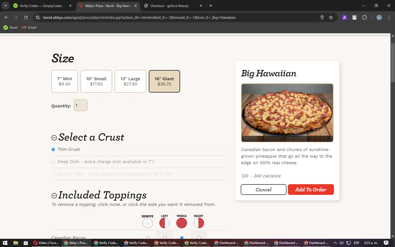The height and width of the screenshot is (247, 395).
Task: Switch to Abby's Pizza - Bend tab
Action: [x=108, y=6]
